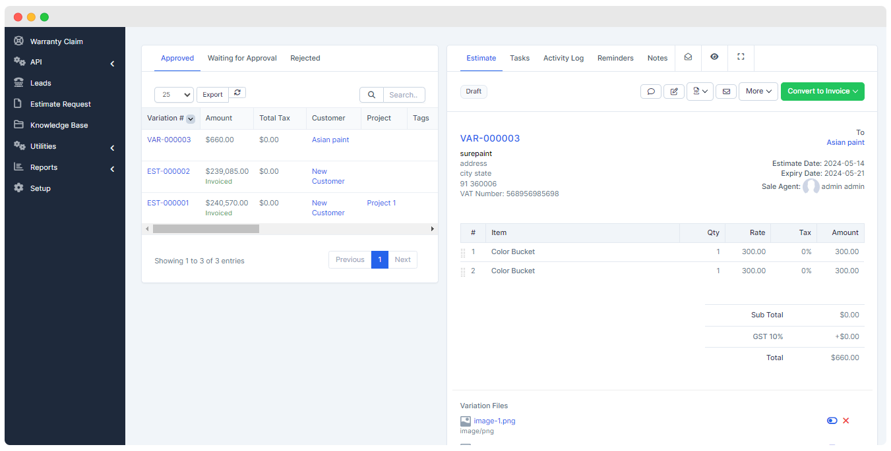
Task: Switch to Waiting for Approval tab
Action: 242,58
